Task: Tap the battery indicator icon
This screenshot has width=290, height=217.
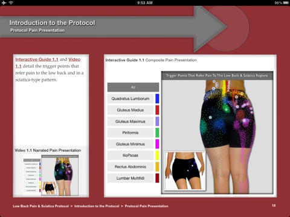Action: [x=286, y=3]
